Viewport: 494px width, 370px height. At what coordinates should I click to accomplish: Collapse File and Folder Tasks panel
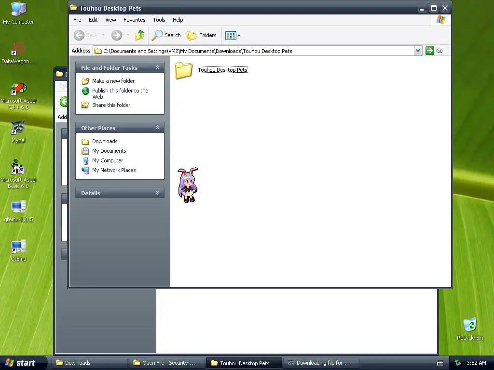[157, 67]
